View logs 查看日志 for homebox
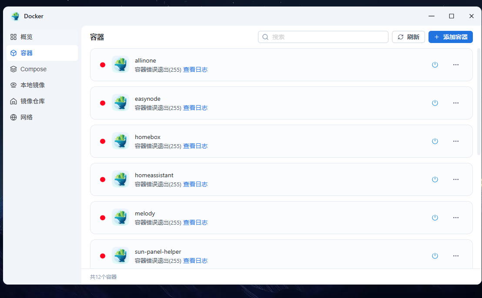 point(195,146)
